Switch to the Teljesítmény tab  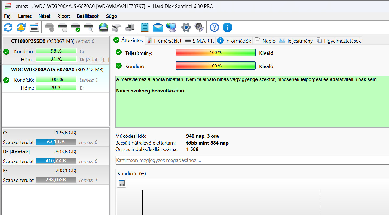tap(296, 41)
